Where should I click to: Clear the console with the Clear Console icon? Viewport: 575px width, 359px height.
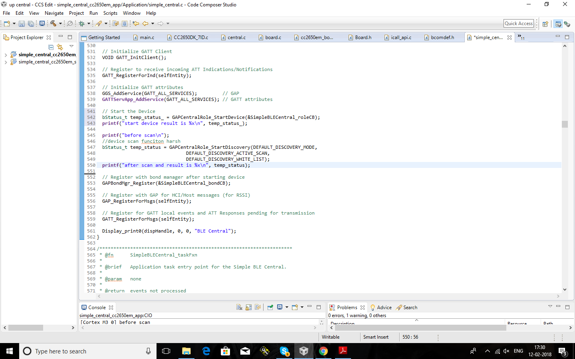[x=239, y=307]
